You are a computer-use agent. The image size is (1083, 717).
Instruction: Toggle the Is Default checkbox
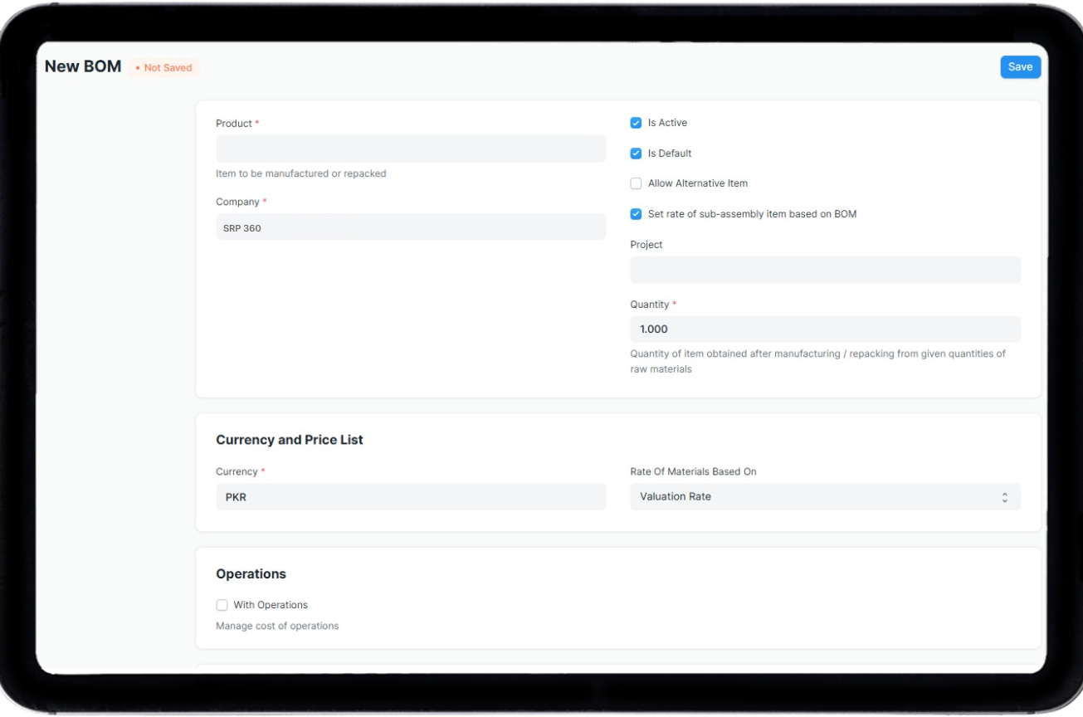(x=637, y=154)
